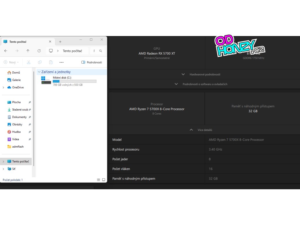Collapse the Zařízení a jednotky group
Viewport: 300px width, 225px height.
click(x=39, y=72)
